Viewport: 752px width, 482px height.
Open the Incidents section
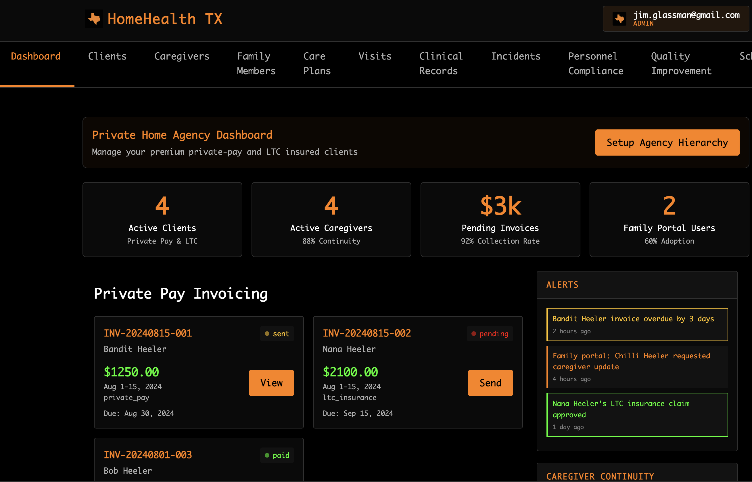pyautogui.click(x=516, y=56)
